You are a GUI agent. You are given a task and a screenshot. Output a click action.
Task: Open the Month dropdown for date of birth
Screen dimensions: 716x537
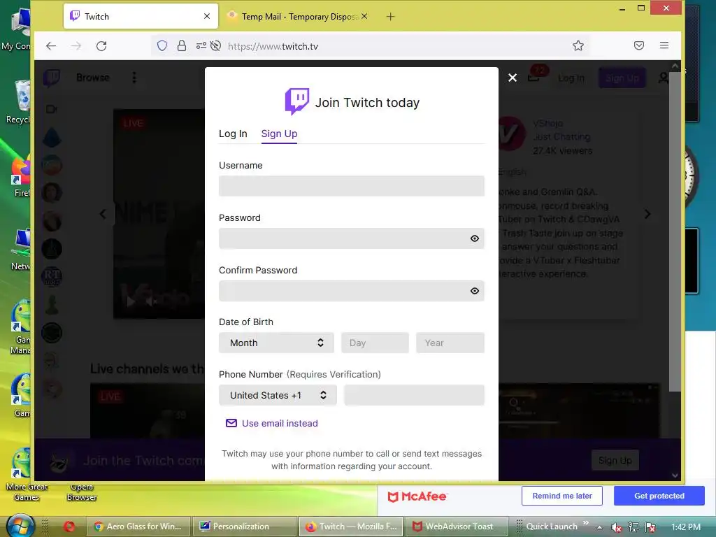click(x=276, y=343)
